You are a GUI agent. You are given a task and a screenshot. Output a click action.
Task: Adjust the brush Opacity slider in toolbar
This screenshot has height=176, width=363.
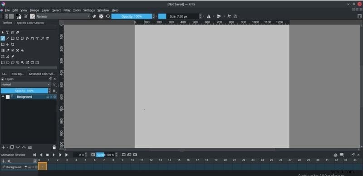click(132, 16)
